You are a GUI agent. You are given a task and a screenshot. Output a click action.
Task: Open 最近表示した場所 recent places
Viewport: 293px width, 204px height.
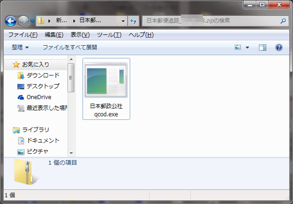click(47, 108)
